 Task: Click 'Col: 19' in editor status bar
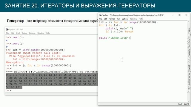coord(186,104)
